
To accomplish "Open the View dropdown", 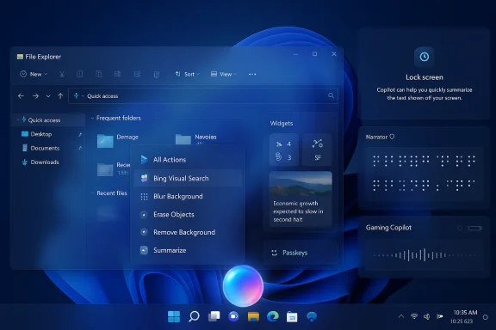I will pos(223,74).
